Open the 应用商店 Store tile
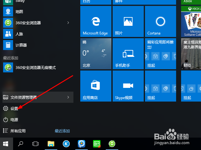The height and width of the screenshot is (150, 201). click(96, 86)
